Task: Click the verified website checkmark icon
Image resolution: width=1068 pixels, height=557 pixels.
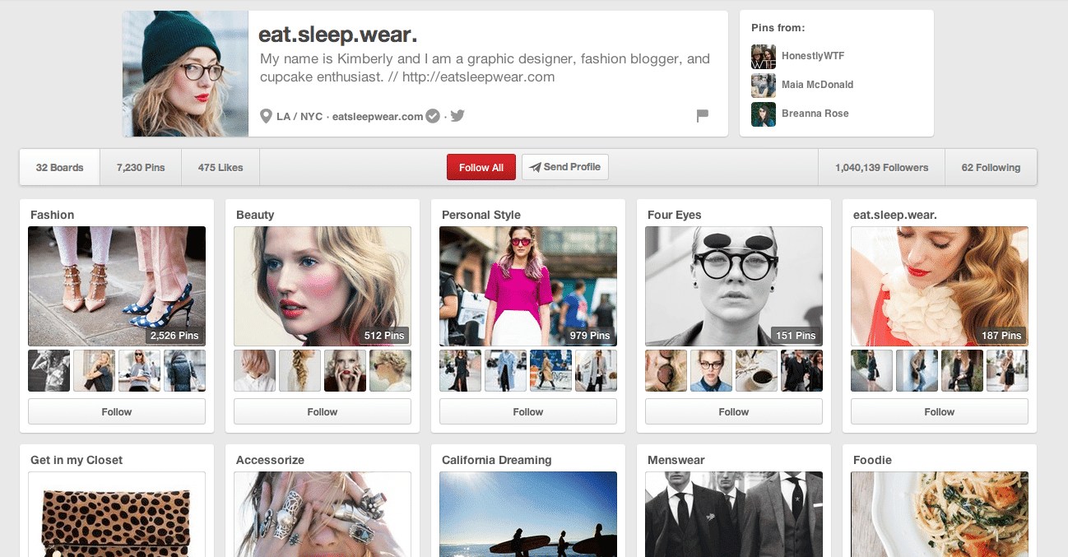Action: pyautogui.click(x=433, y=116)
